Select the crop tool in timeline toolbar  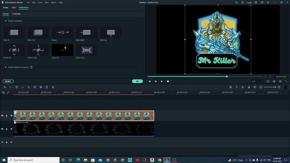point(29,87)
